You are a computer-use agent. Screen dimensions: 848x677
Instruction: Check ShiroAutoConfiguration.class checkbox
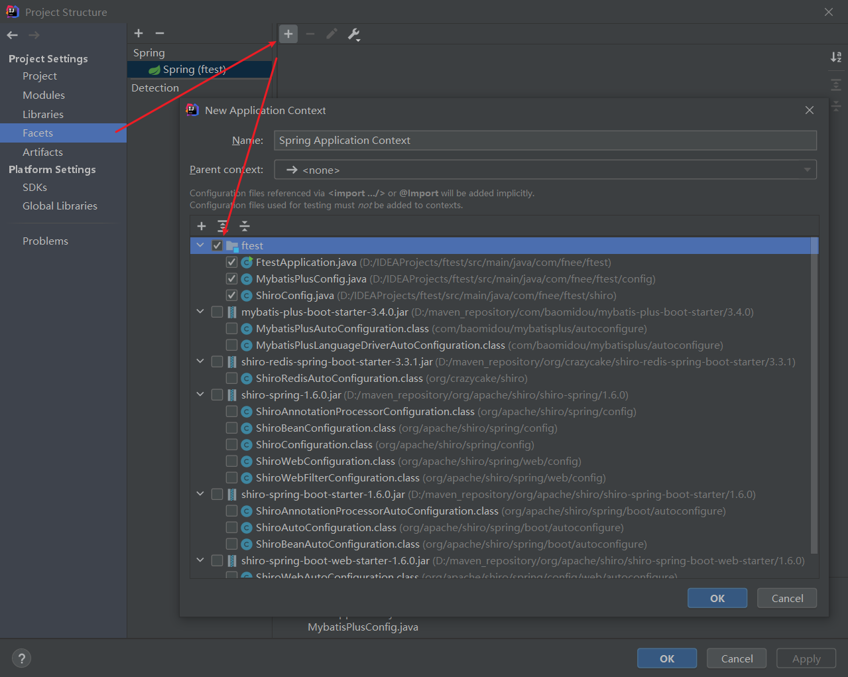coord(231,528)
